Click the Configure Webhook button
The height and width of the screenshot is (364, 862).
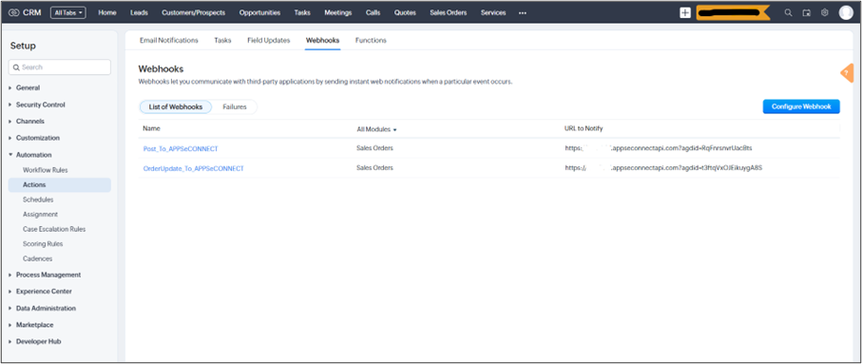coord(801,106)
